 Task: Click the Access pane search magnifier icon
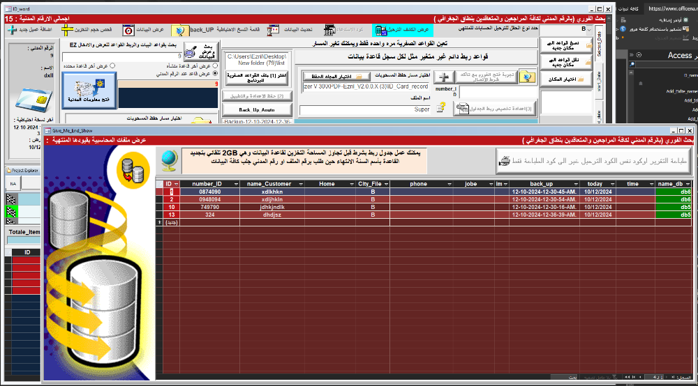pos(631,65)
